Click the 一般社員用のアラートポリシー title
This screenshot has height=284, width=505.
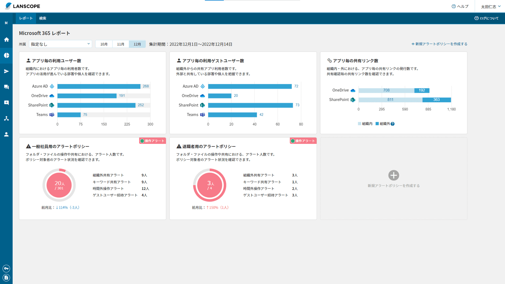click(x=61, y=146)
